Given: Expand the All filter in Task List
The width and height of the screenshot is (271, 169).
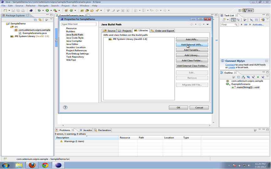Looking at the screenshot, I should click(x=242, y=24).
